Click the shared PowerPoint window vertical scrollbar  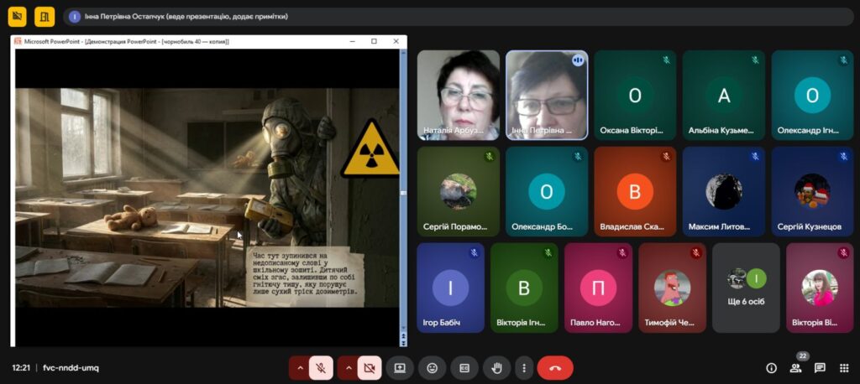[402, 193]
